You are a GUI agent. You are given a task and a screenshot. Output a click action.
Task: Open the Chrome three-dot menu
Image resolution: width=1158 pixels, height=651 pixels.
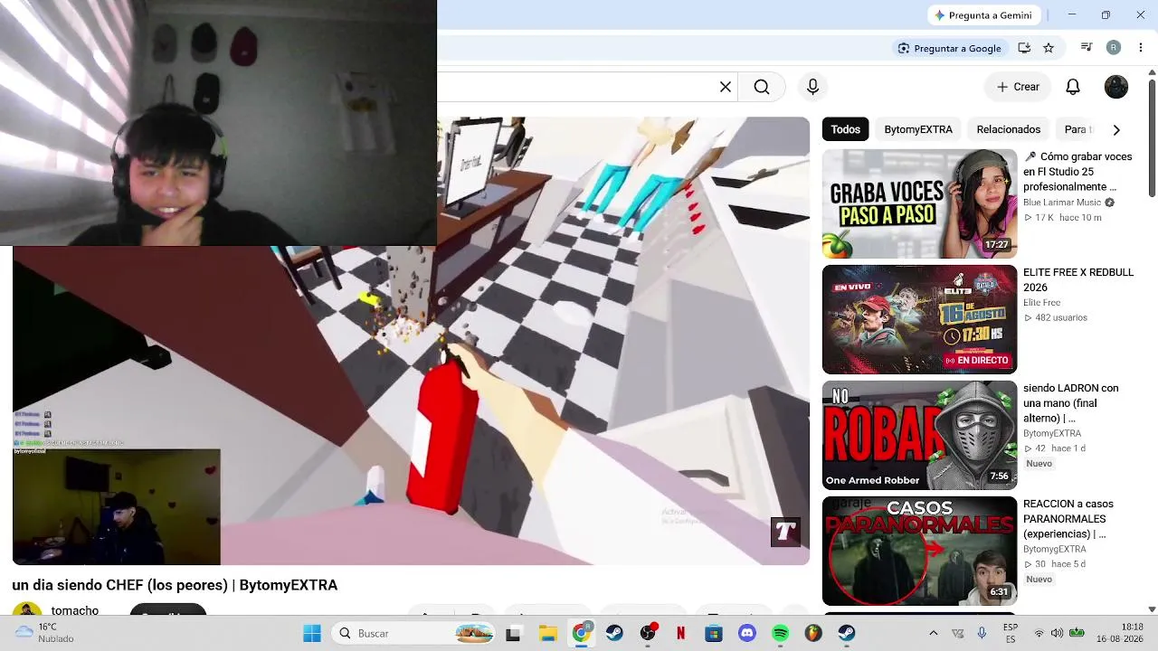pyautogui.click(x=1141, y=48)
